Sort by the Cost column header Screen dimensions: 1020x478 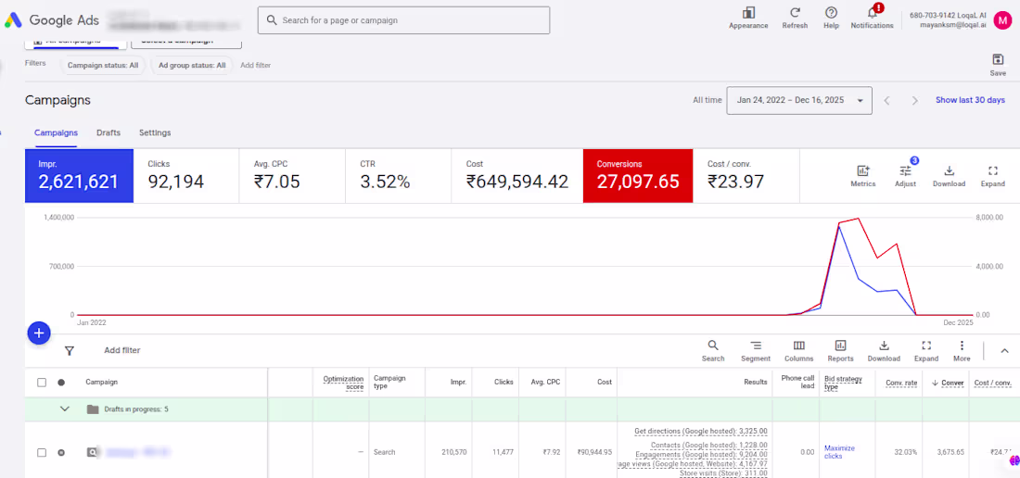pos(605,383)
